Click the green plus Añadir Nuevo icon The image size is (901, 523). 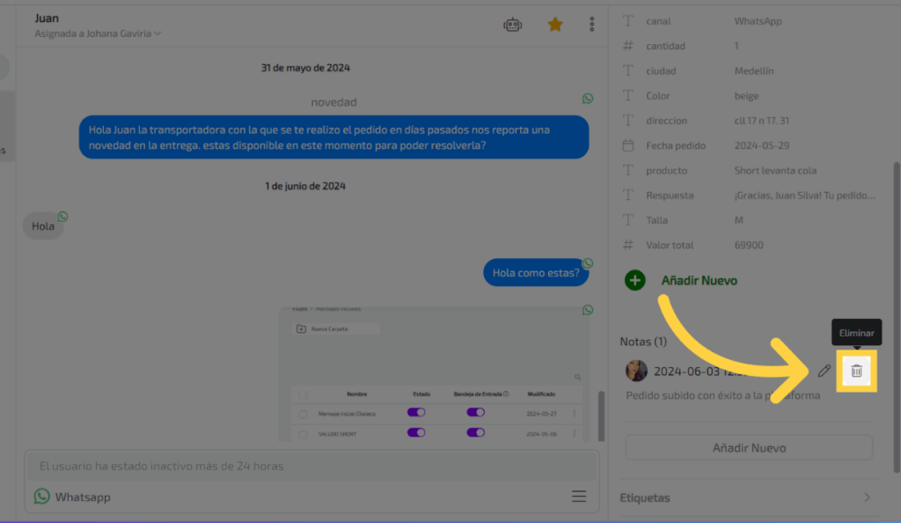click(634, 280)
